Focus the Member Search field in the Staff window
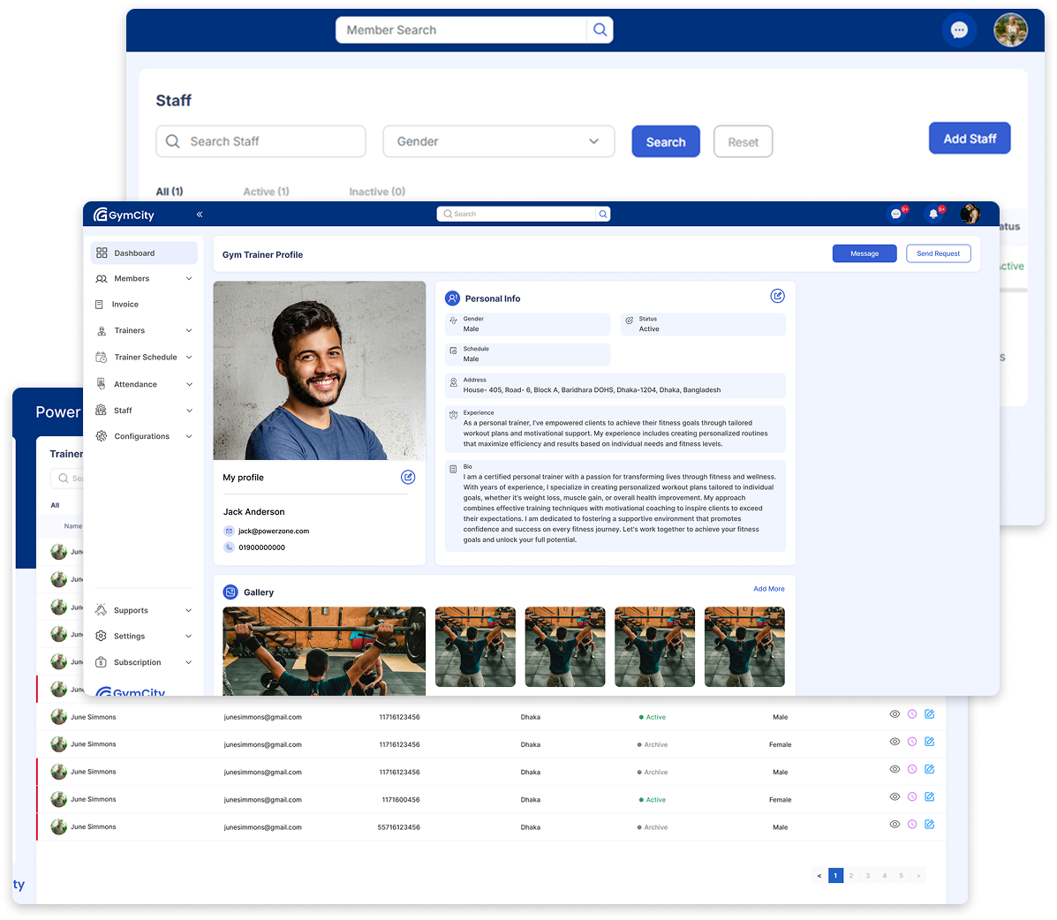The height and width of the screenshot is (920, 1057). (461, 30)
